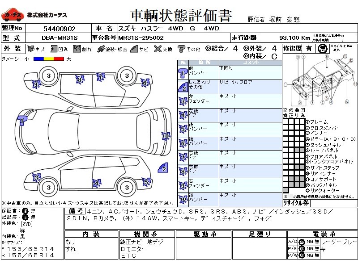Click the round stamp icon beside 修復歴 有
This screenshot has height=268, width=358.
322,49
